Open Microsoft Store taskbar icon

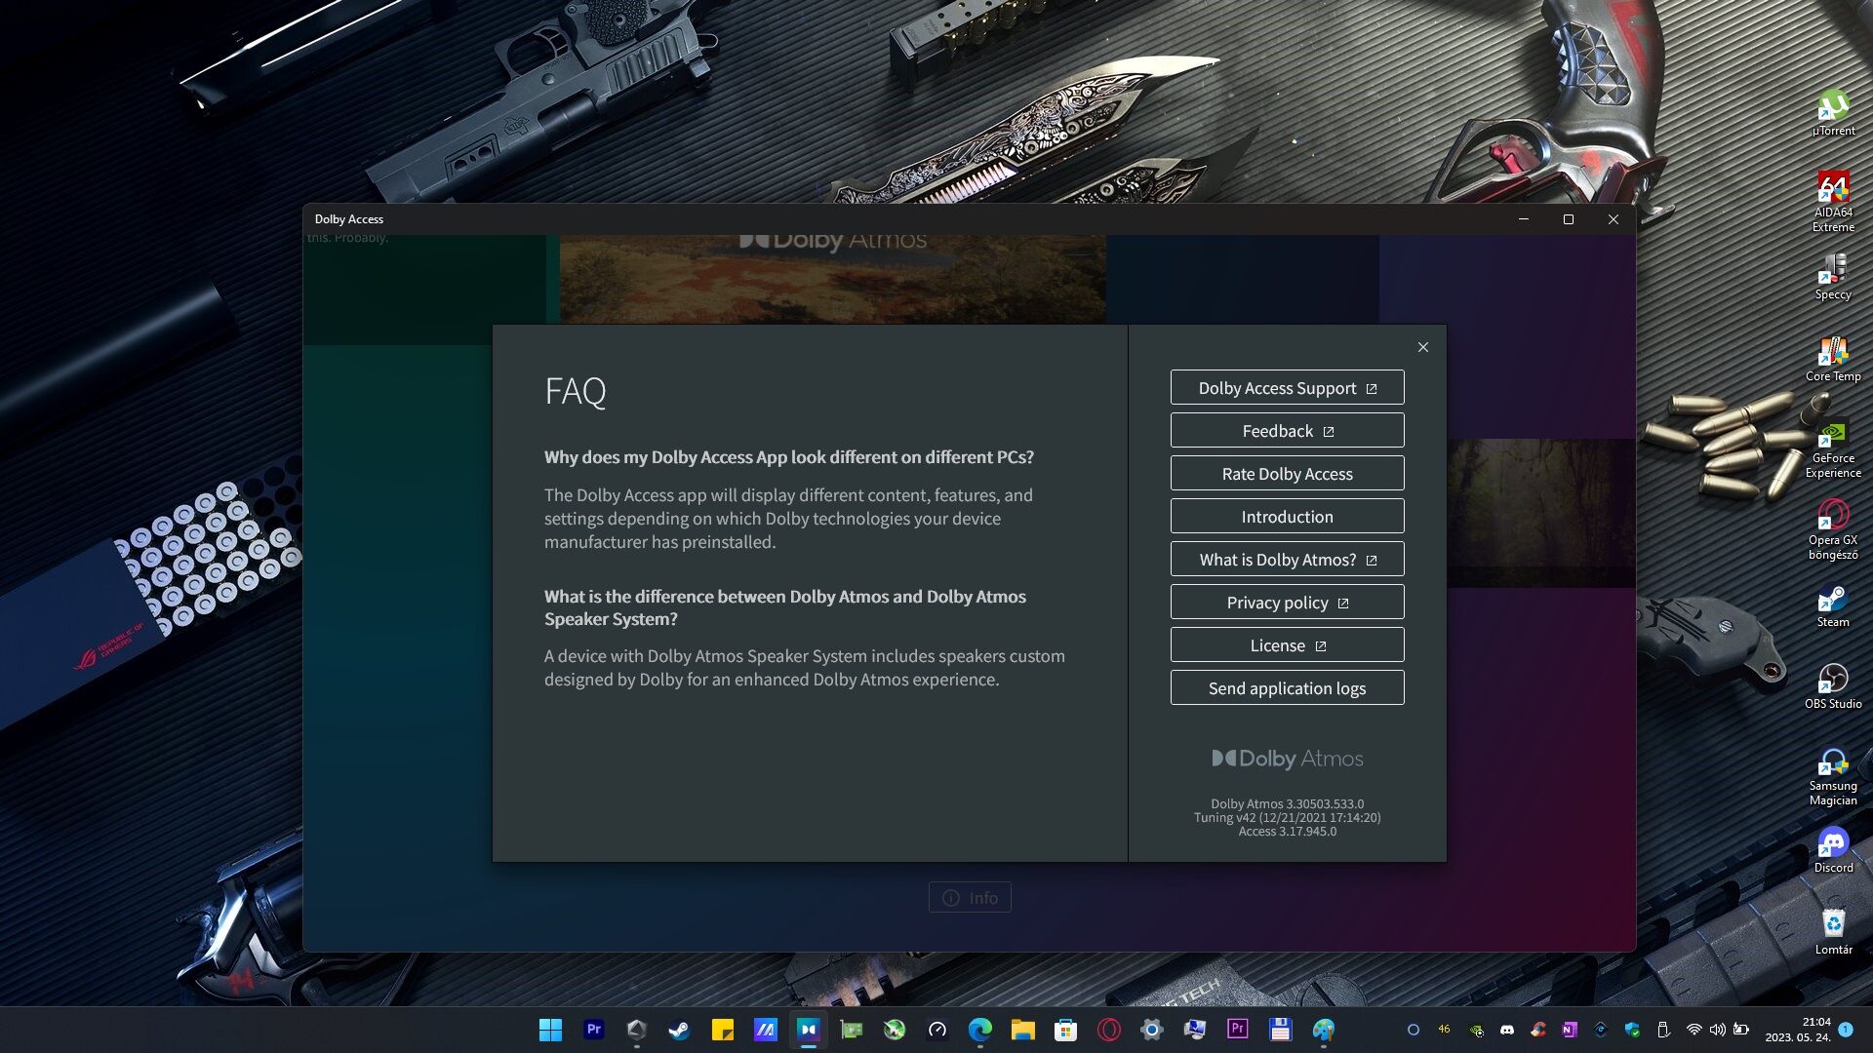(1065, 1030)
